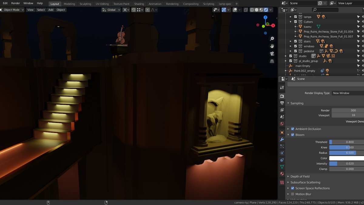Open the Physics properties tab icon

coord(282,153)
